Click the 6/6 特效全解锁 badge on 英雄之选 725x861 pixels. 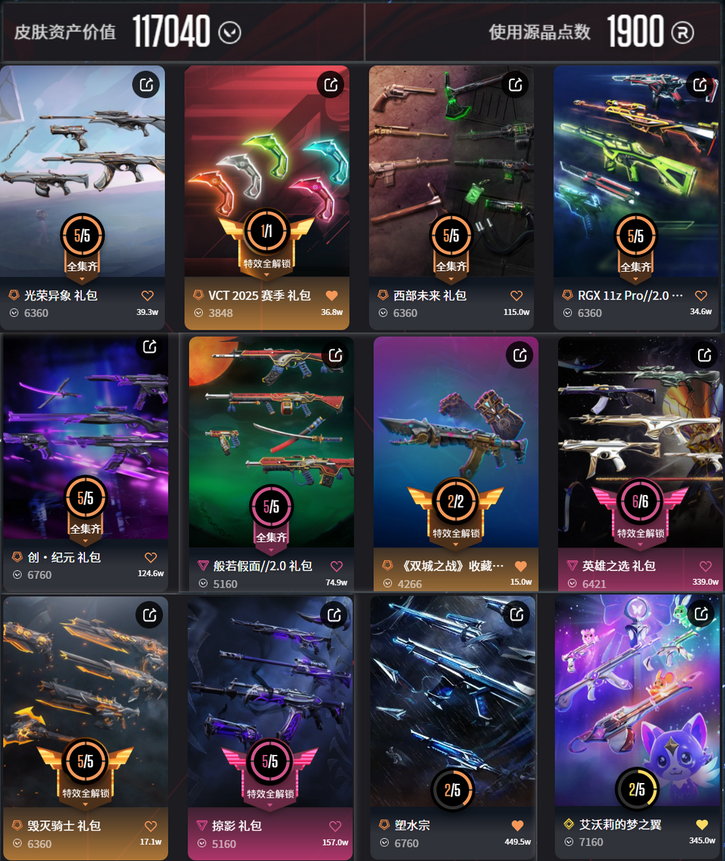(x=640, y=510)
